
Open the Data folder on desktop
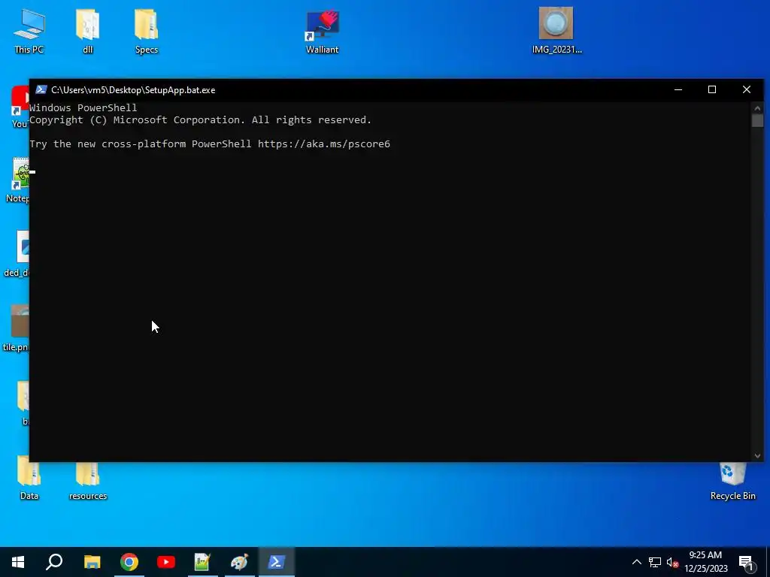point(29,477)
